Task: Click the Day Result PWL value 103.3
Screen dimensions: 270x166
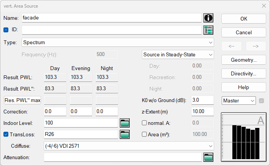Action: [55, 77]
